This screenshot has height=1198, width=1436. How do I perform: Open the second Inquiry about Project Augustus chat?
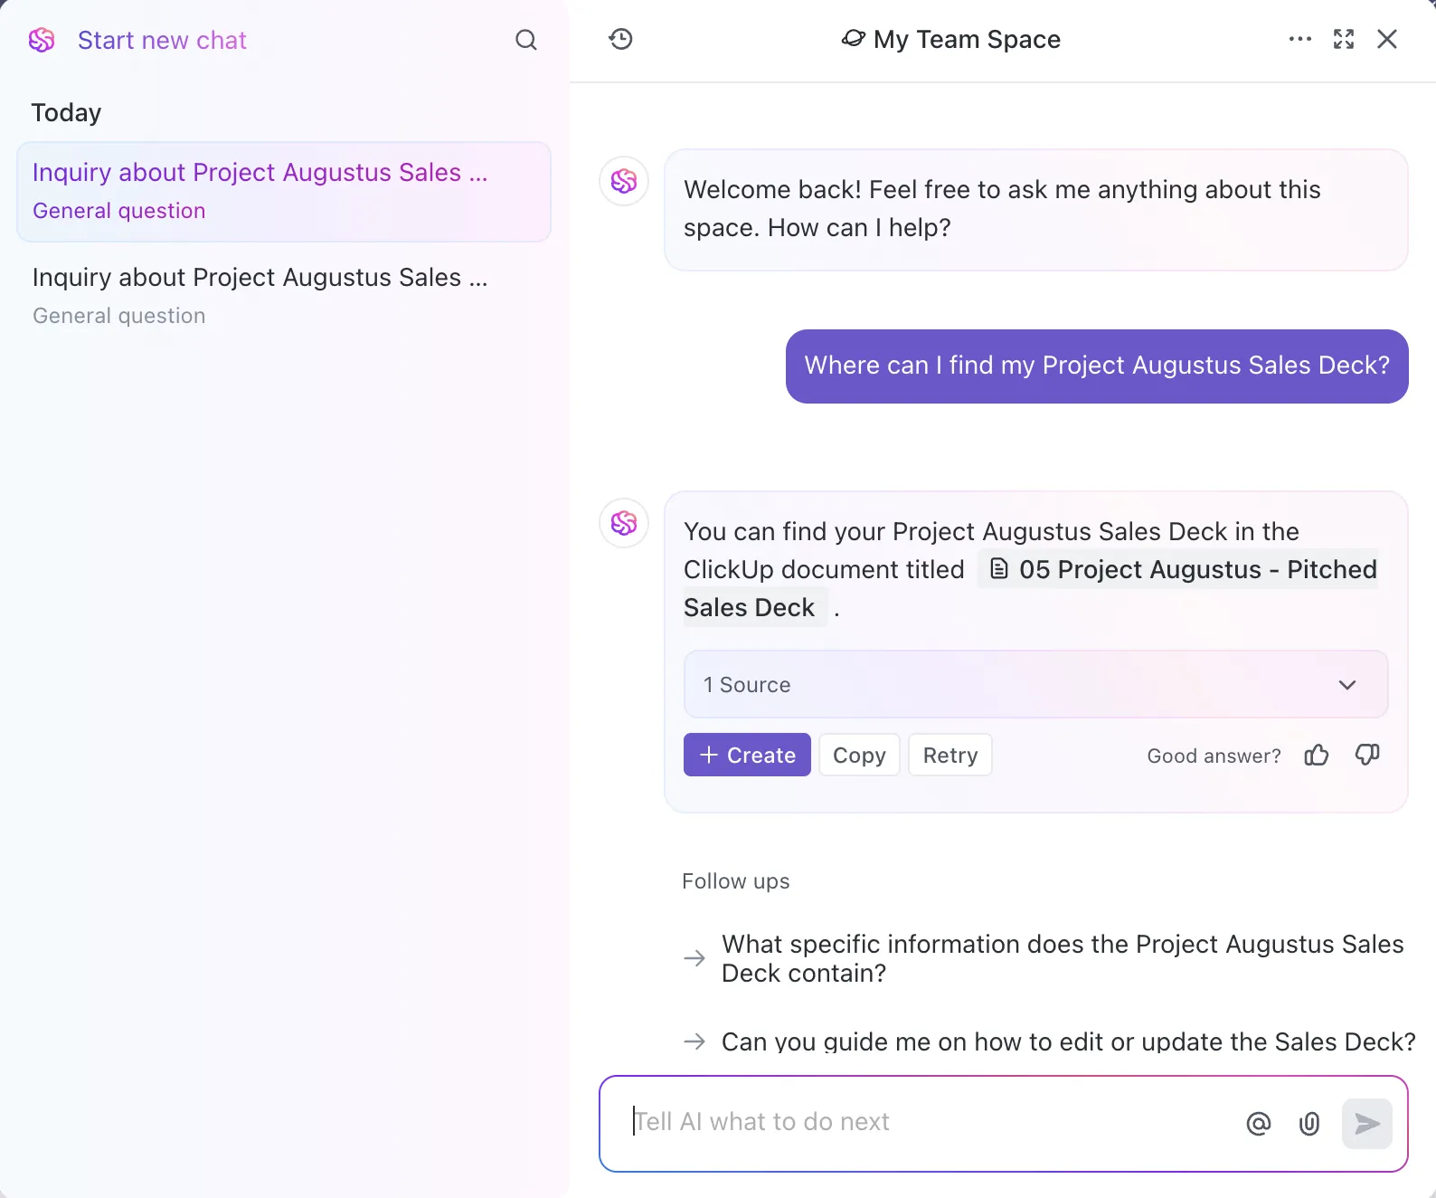(284, 296)
